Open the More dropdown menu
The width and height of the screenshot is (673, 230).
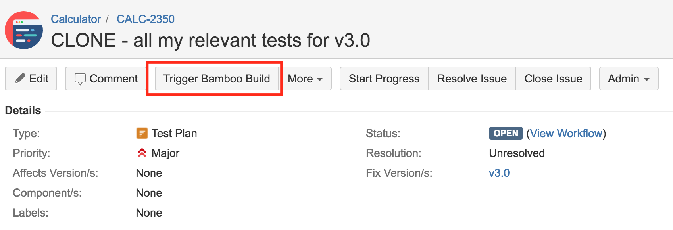[305, 79]
